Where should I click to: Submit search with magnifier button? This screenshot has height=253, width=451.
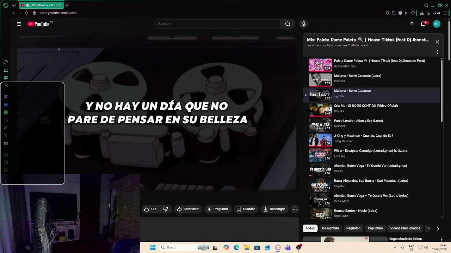click(288, 24)
